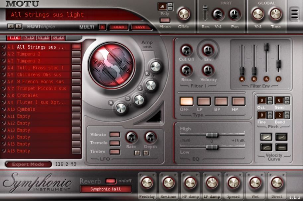Open the All Strings sus light preset display
Image resolution: width=303 pixels, height=201 pixels.
73,15
